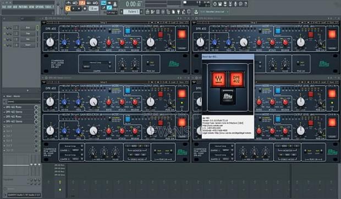
Task: Open the ADD menu
Action: (x=15, y=7)
